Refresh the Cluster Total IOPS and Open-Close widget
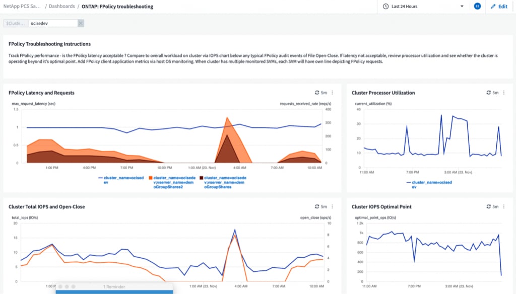Viewport: 516px width, 295px height. coord(317,206)
